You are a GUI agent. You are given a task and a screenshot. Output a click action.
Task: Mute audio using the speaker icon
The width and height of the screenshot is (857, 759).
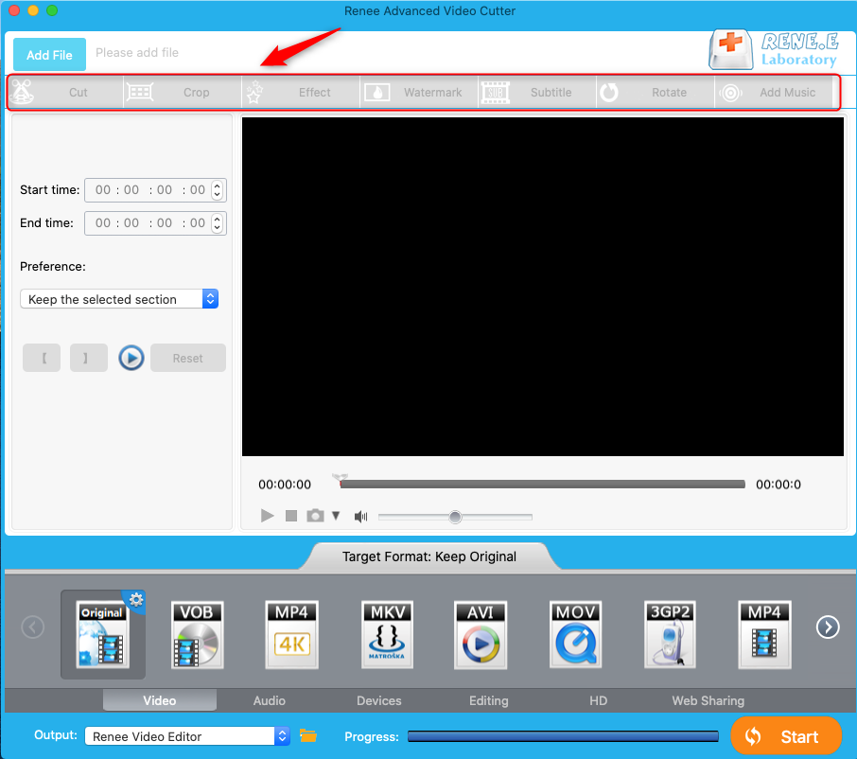click(x=360, y=517)
